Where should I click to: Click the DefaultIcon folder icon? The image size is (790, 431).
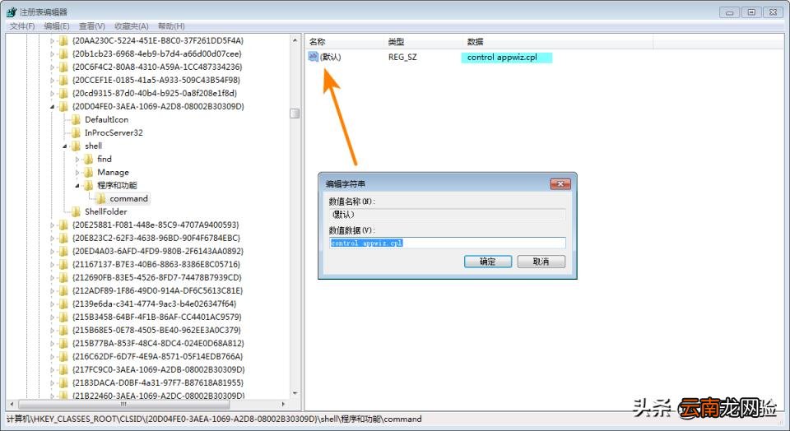point(76,119)
